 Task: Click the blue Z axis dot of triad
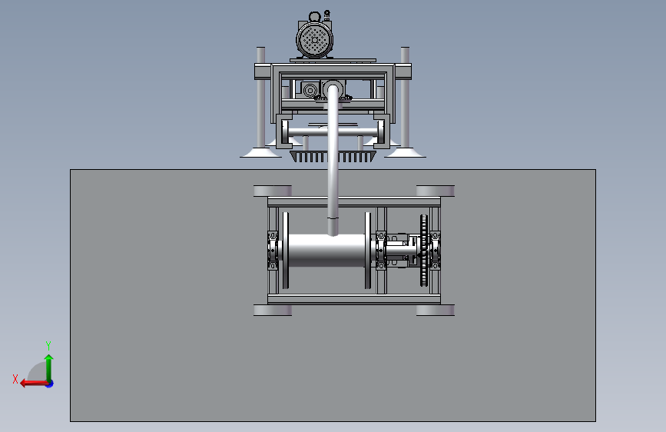coord(50,384)
